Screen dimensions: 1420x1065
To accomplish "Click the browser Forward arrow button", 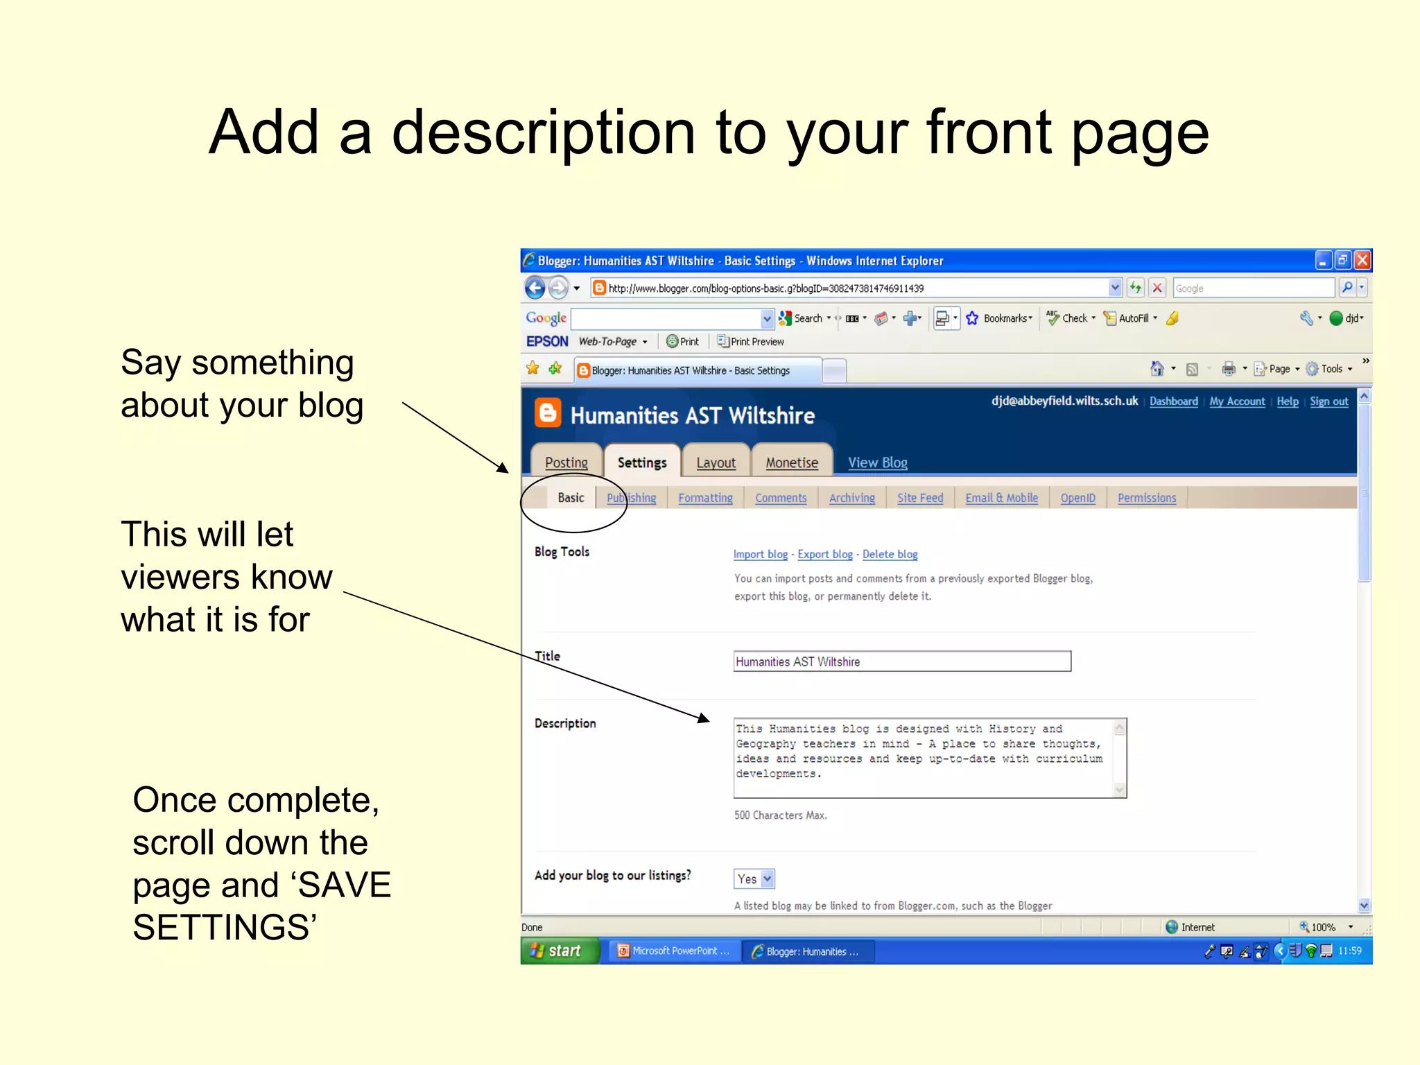I will [x=558, y=287].
